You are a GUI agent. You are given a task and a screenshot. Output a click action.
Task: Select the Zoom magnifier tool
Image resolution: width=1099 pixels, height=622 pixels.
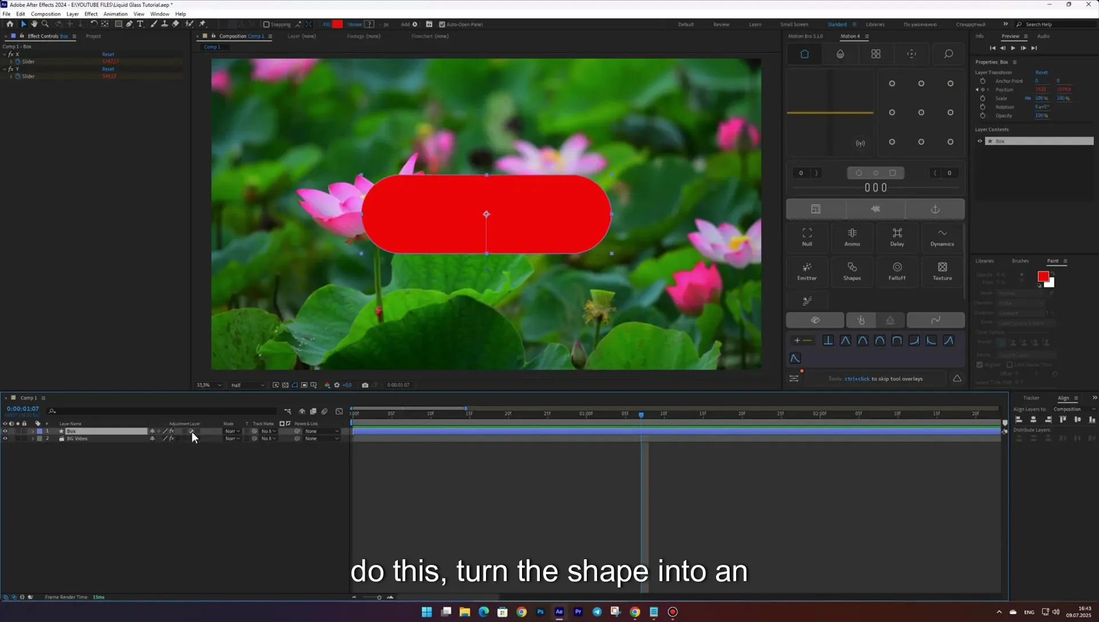tap(45, 24)
